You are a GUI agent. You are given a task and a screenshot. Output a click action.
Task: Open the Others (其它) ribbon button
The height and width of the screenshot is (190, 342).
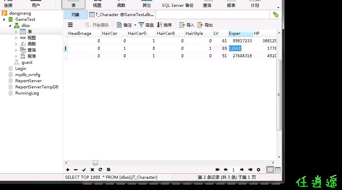pyautogui.click(x=146, y=4)
